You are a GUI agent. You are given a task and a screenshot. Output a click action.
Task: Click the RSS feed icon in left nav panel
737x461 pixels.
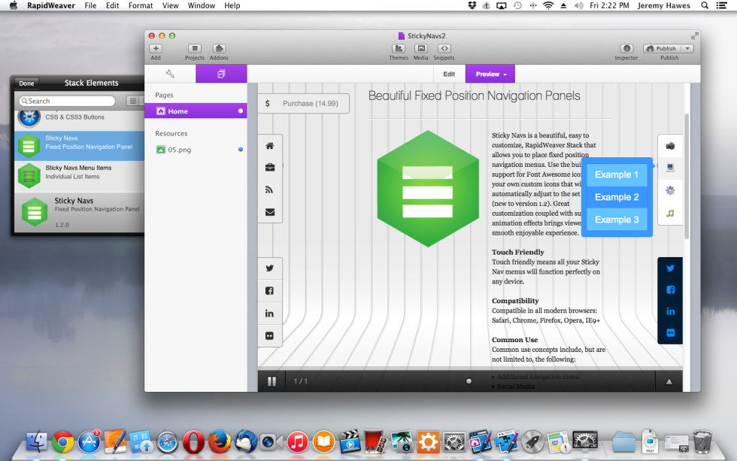[x=270, y=190]
